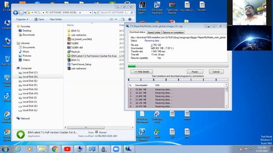This screenshot has width=273, height=153.
Task: Select Local Disk (D:)
Action: pos(30,76)
